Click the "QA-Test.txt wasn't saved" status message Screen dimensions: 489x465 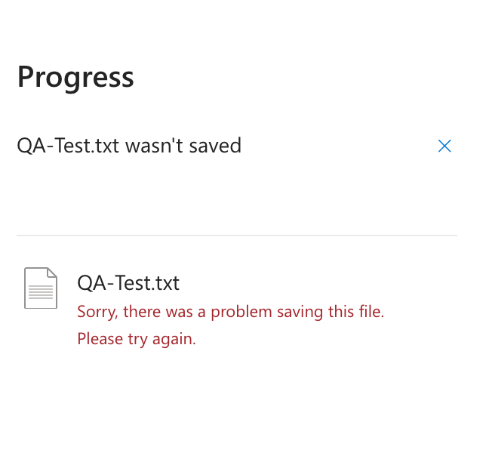[129, 146]
